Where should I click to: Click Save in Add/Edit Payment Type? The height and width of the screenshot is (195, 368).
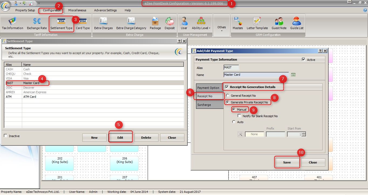click(287, 162)
